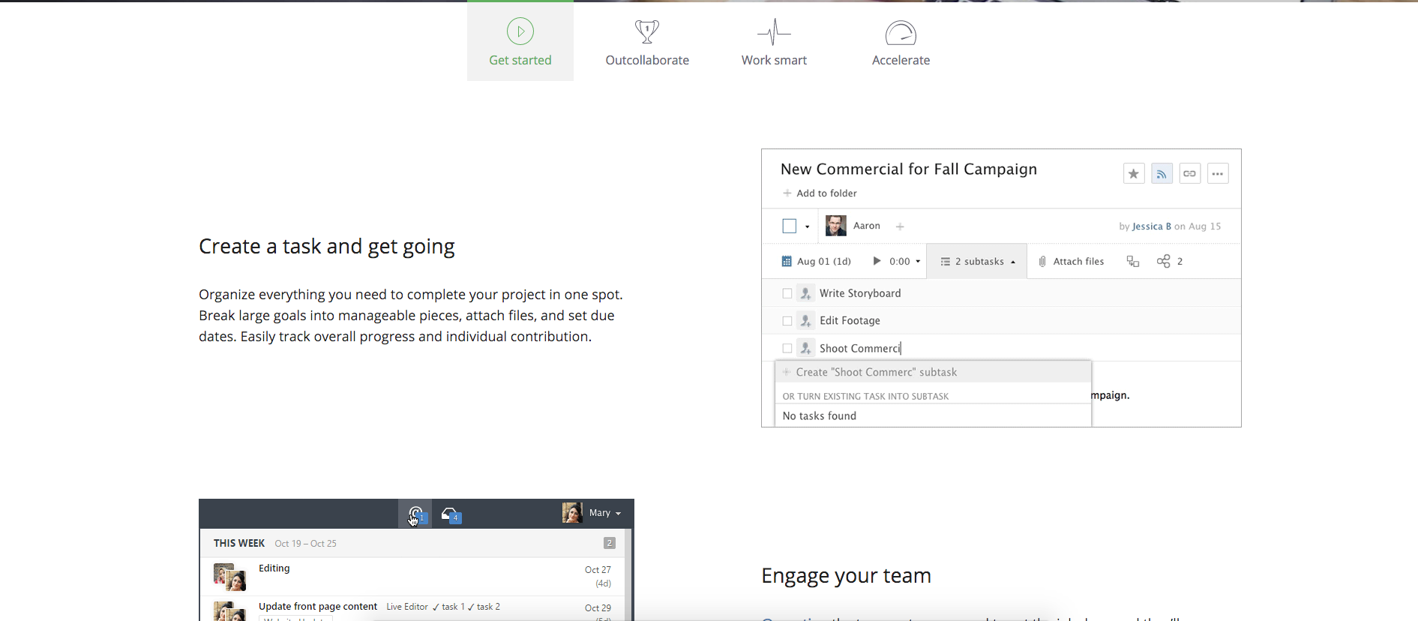
Task: Start the task timer play button
Action: [877, 261]
